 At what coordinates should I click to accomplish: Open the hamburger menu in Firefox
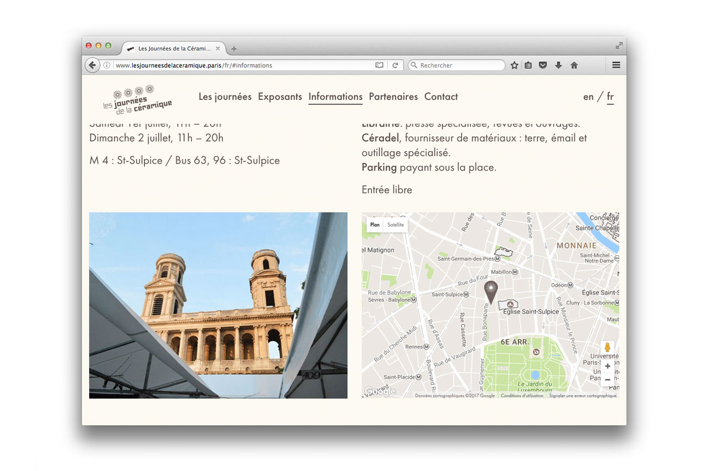[616, 65]
